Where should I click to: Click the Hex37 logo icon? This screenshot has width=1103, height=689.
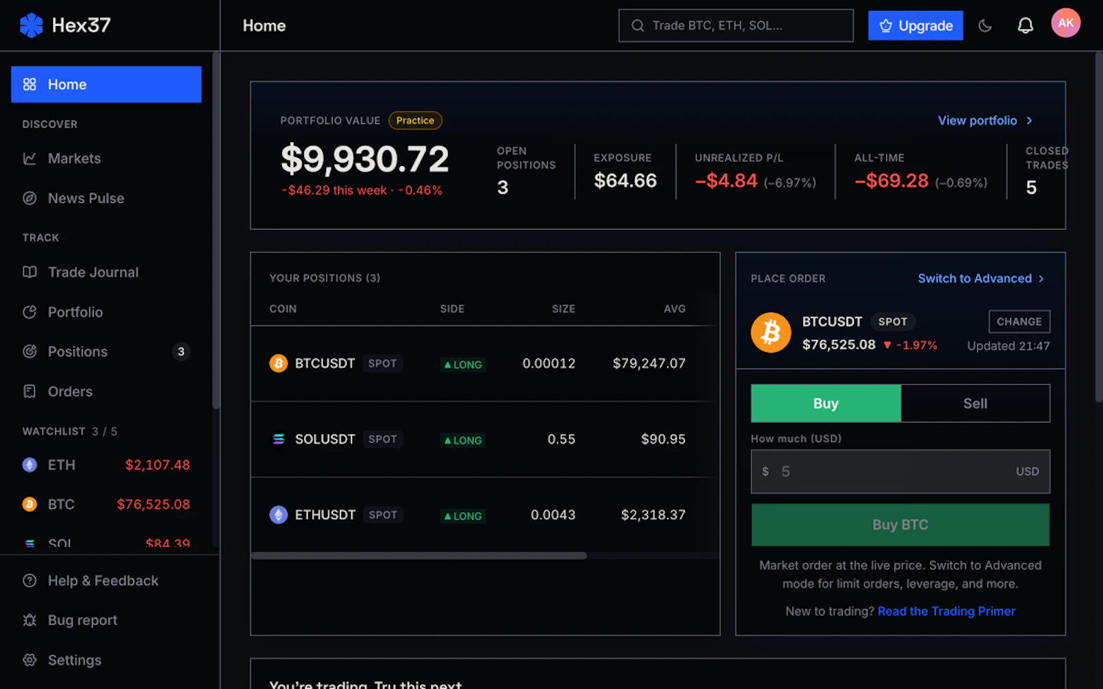pos(31,25)
